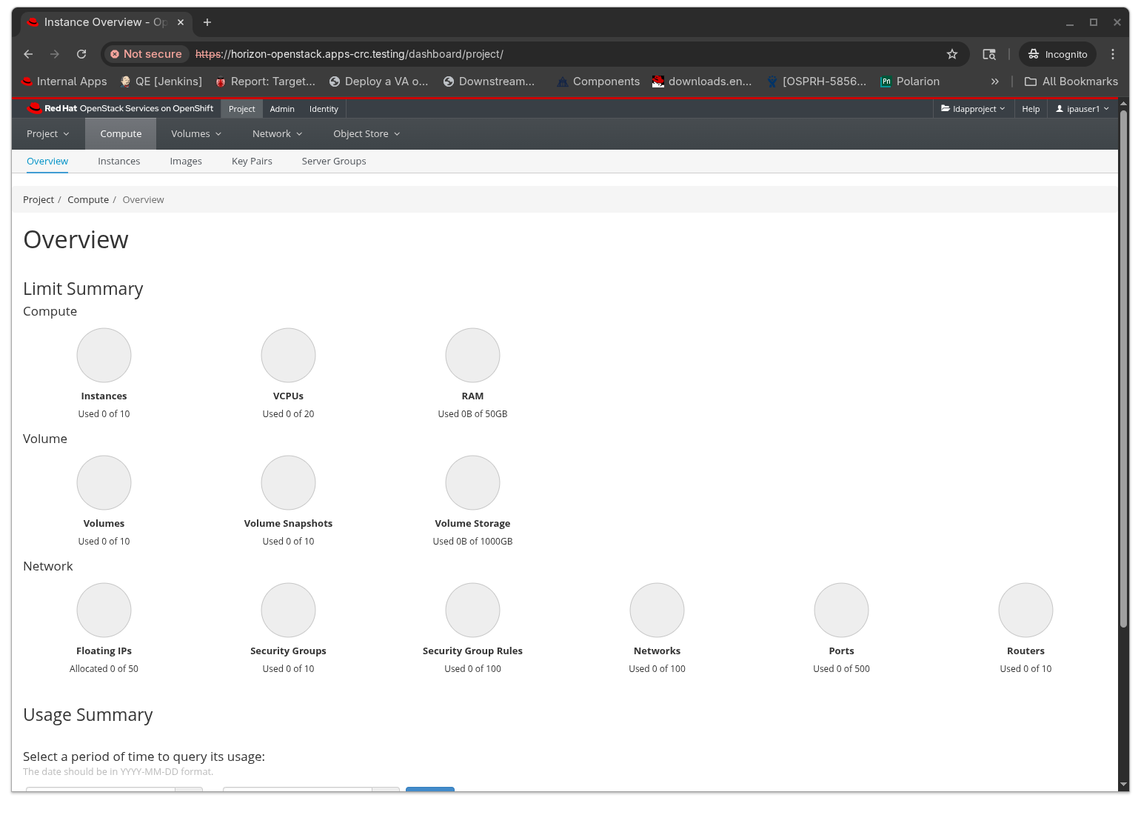Open ldapproject project dropdown

pyautogui.click(x=973, y=109)
